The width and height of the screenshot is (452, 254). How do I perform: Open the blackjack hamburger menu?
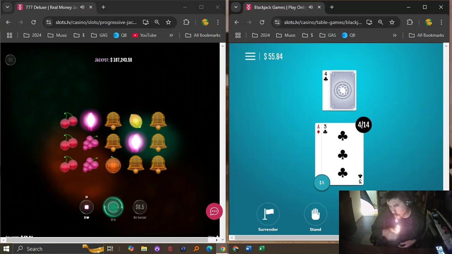[250, 56]
